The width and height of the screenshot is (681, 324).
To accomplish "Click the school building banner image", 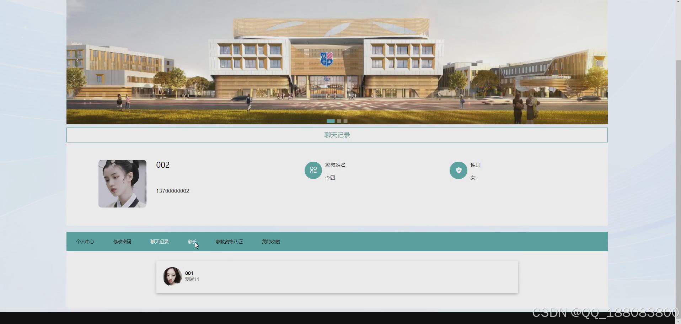I will (337, 62).
